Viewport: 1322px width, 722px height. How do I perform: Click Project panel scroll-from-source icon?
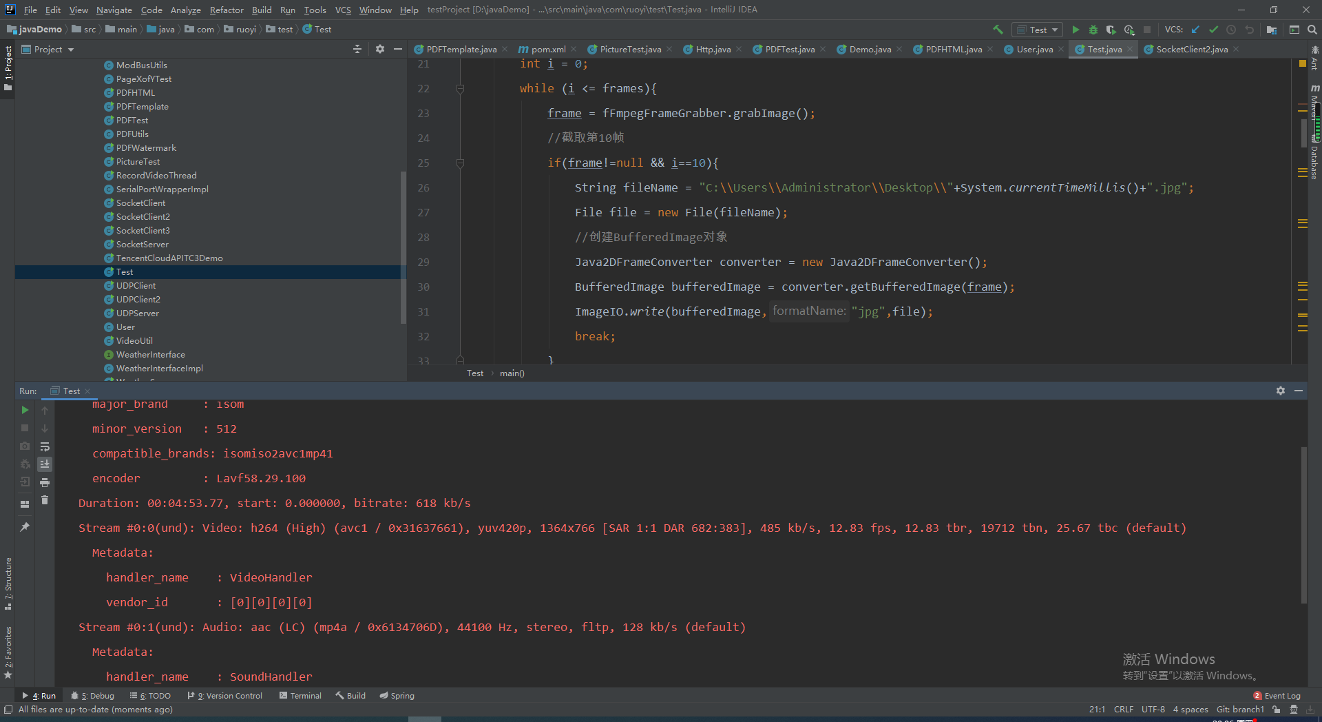[357, 49]
